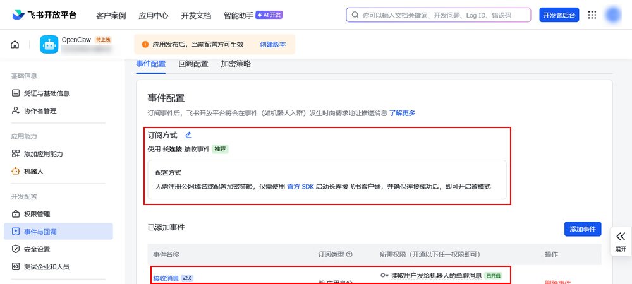This screenshot has height=284, width=632.
Task: Open the 开发者后台 button
Action: [x=559, y=15]
